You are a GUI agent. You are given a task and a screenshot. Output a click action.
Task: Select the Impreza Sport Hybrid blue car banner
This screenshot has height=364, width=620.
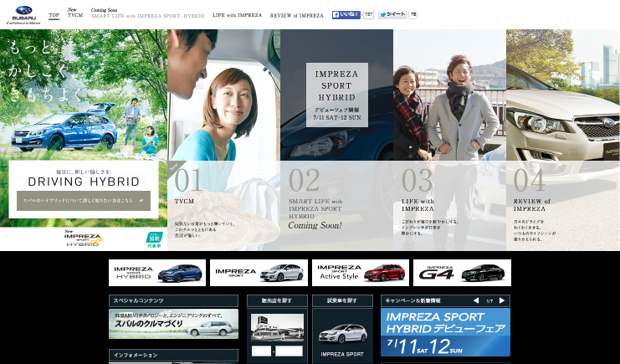pos(157,273)
